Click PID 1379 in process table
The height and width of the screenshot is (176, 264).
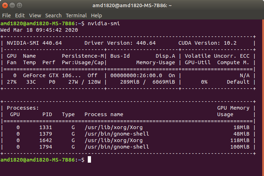46,134
